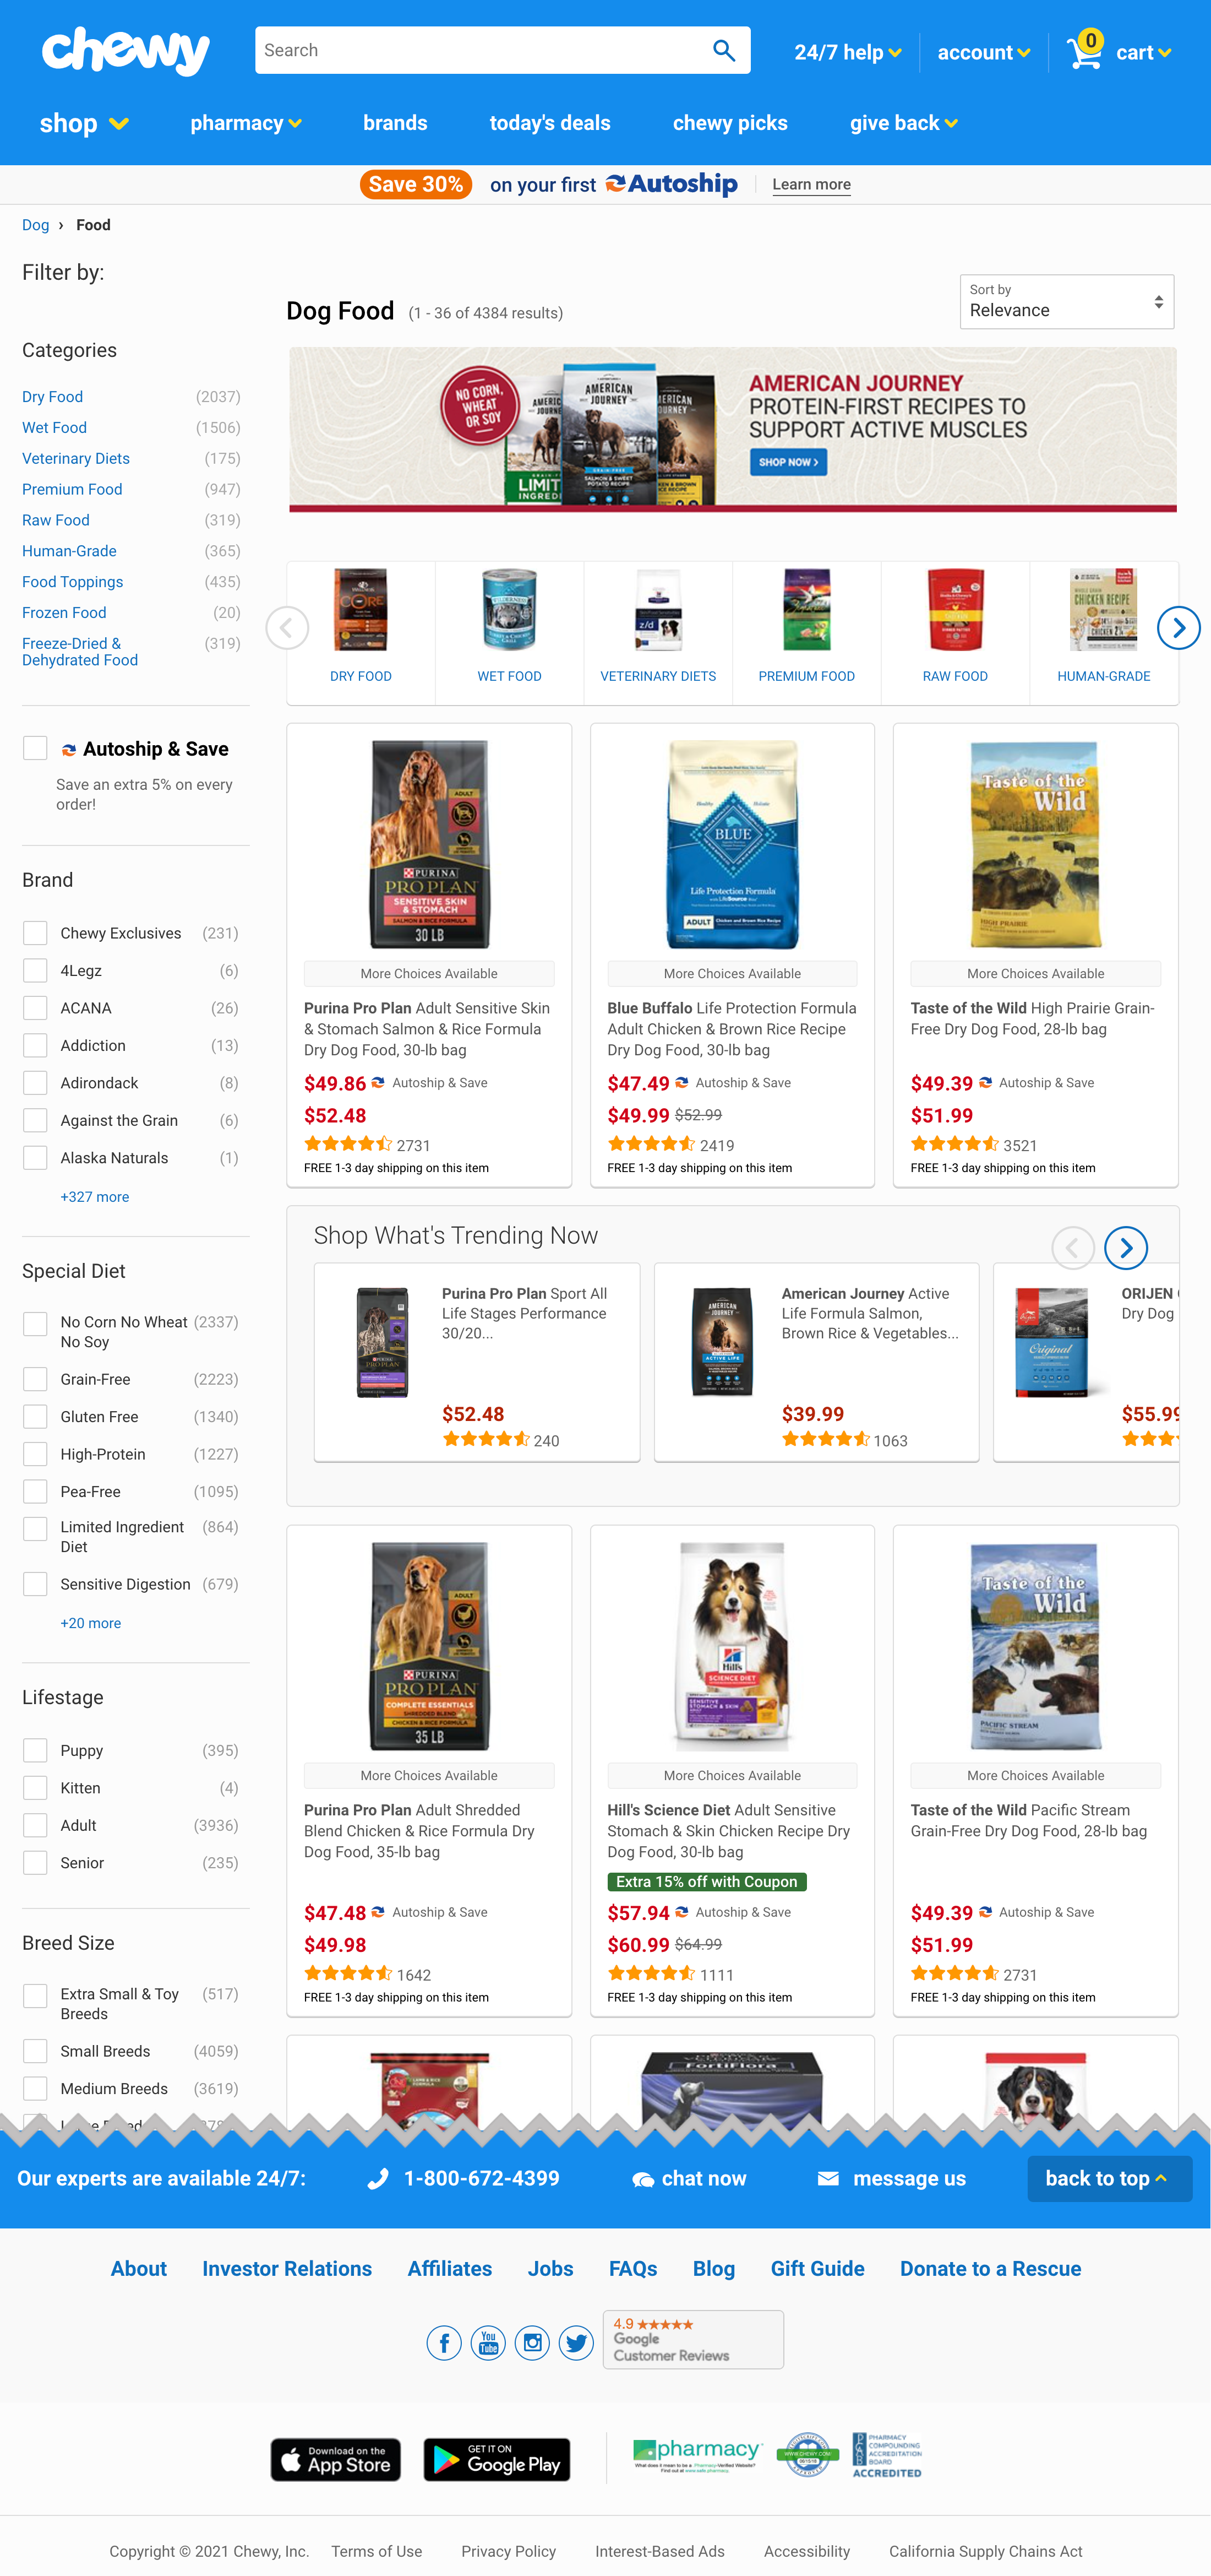
Task: Select the pharmacy menu item
Action: tap(246, 123)
